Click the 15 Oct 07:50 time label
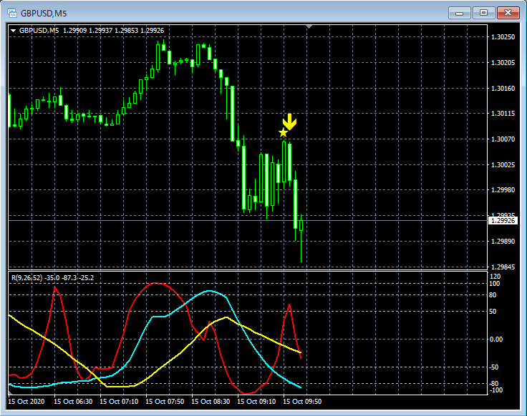This screenshot has width=527, height=416. coord(164,402)
